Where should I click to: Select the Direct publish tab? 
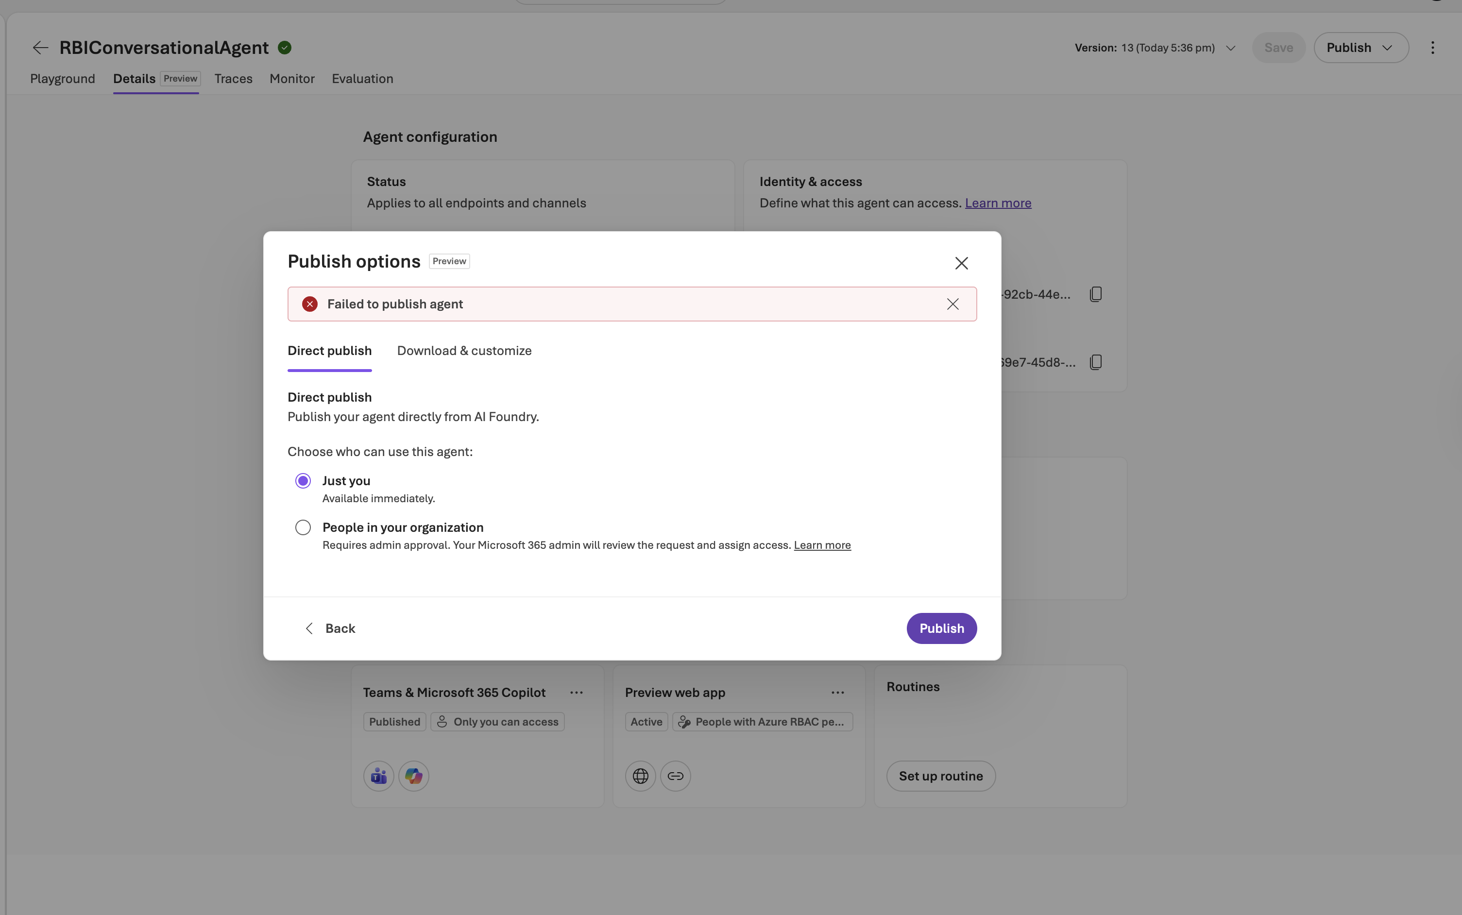click(x=330, y=351)
